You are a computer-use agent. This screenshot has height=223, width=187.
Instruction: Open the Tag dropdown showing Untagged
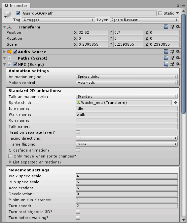(58, 20)
